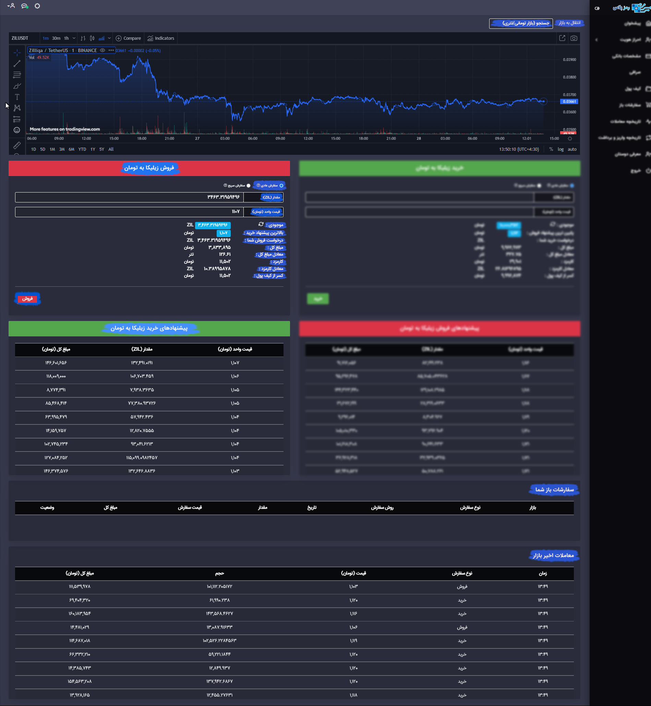Image resolution: width=651 pixels, height=706 pixels.
Task: Refresh the ZIL balance
Action: click(x=261, y=224)
